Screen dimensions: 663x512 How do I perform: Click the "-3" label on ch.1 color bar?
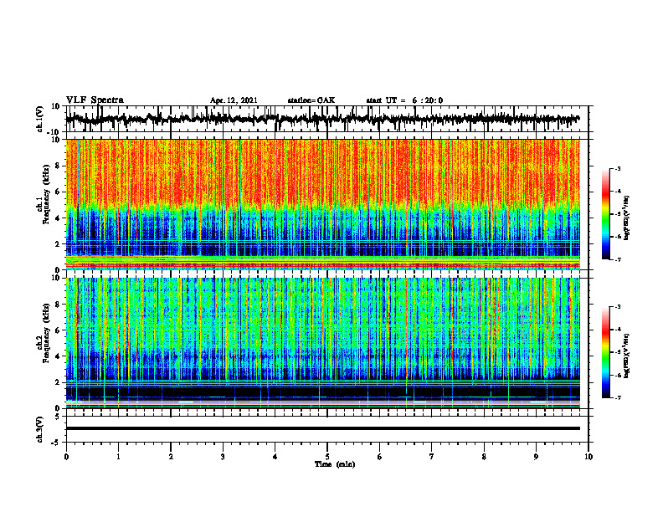617,169
